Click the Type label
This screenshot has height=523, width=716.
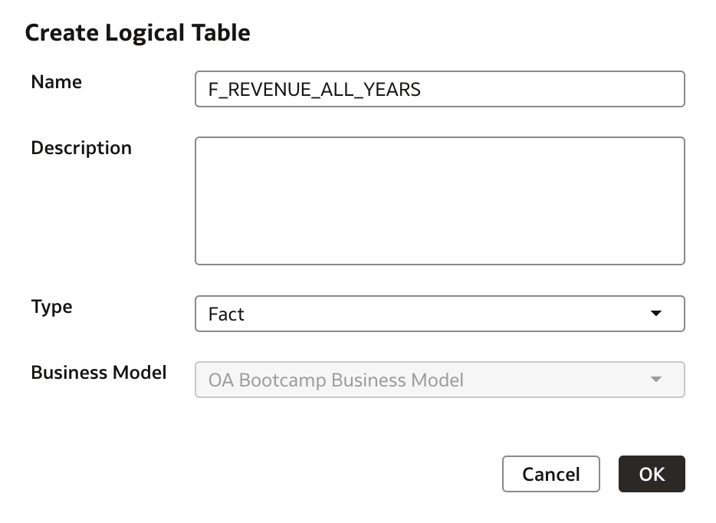51,307
